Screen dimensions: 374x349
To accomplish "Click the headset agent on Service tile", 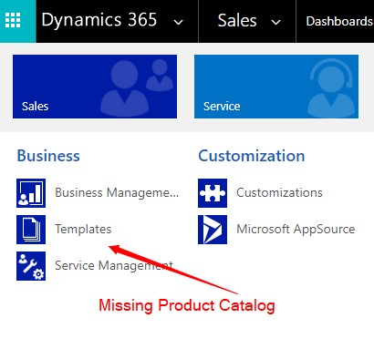I will [x=331, y=89].
